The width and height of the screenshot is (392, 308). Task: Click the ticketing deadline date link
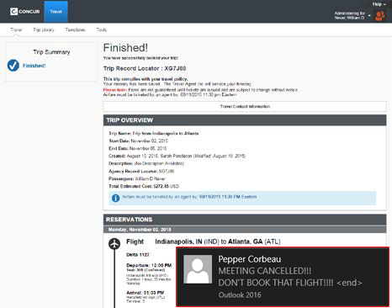pos(228,197)
